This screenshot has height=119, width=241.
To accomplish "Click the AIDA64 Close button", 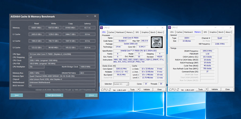I will [92, 95].
